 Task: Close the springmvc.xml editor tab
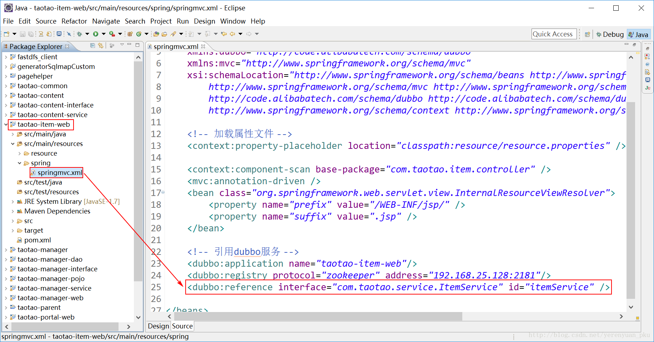point(203,46)
